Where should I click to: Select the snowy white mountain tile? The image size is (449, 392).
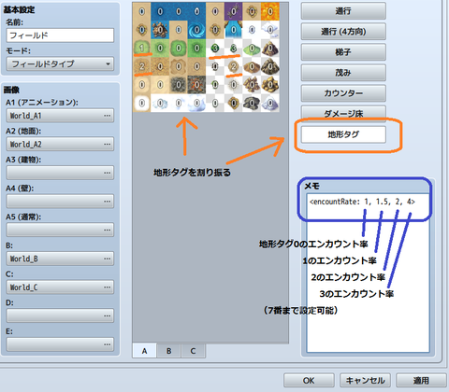point(270,103)
